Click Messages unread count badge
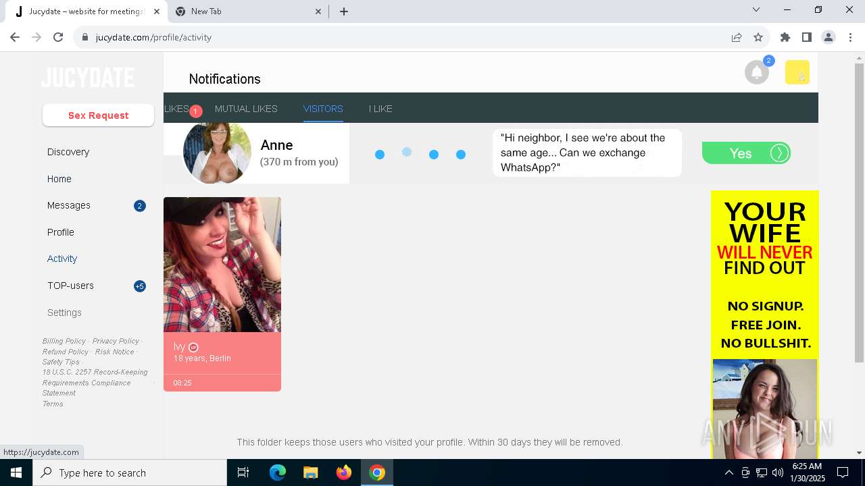Viewport: 865px width, 486px height. click(140, 206)
